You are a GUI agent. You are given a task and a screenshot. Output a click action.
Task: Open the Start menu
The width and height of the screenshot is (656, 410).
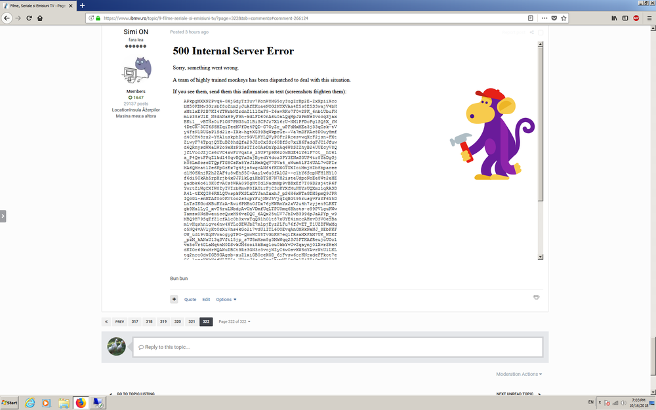(10, 403)
